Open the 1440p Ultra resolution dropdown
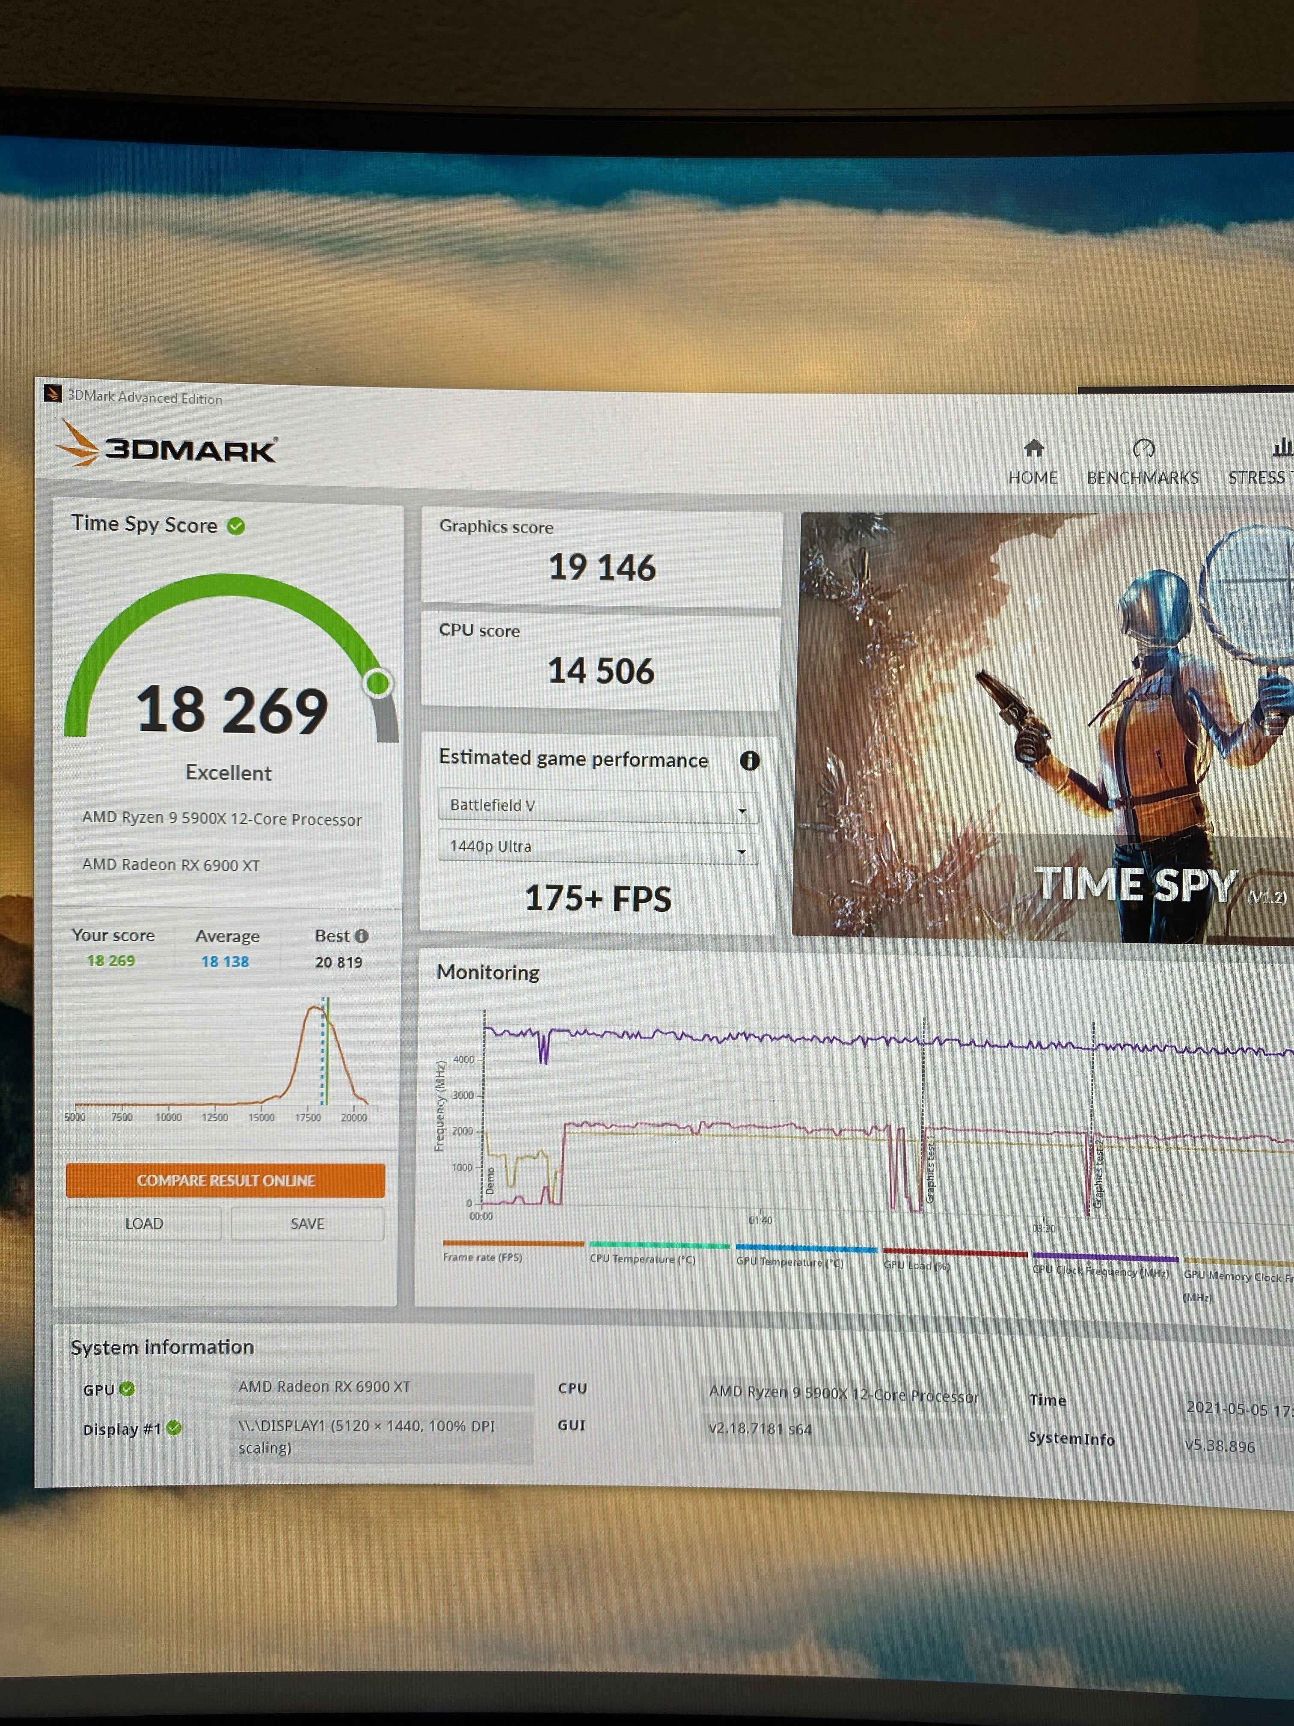 [x=598, y=848]
